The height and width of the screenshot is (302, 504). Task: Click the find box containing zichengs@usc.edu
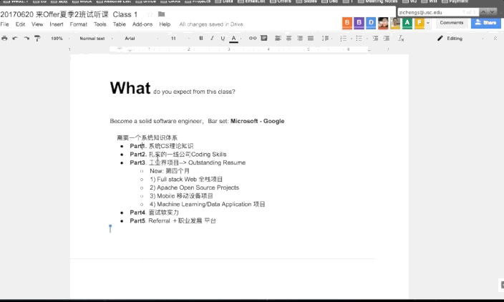438,12
